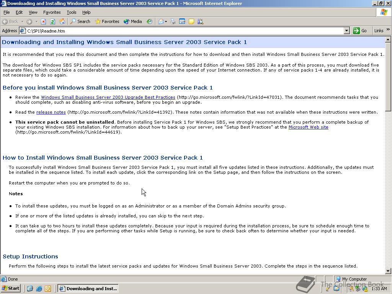Click the Go button

(x=360, y=31)
